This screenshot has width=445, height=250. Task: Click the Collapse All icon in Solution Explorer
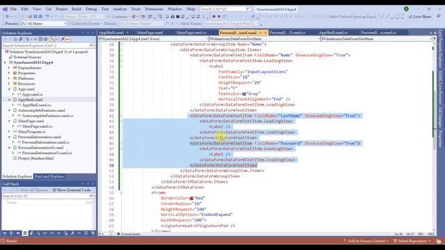click(40, 39)
